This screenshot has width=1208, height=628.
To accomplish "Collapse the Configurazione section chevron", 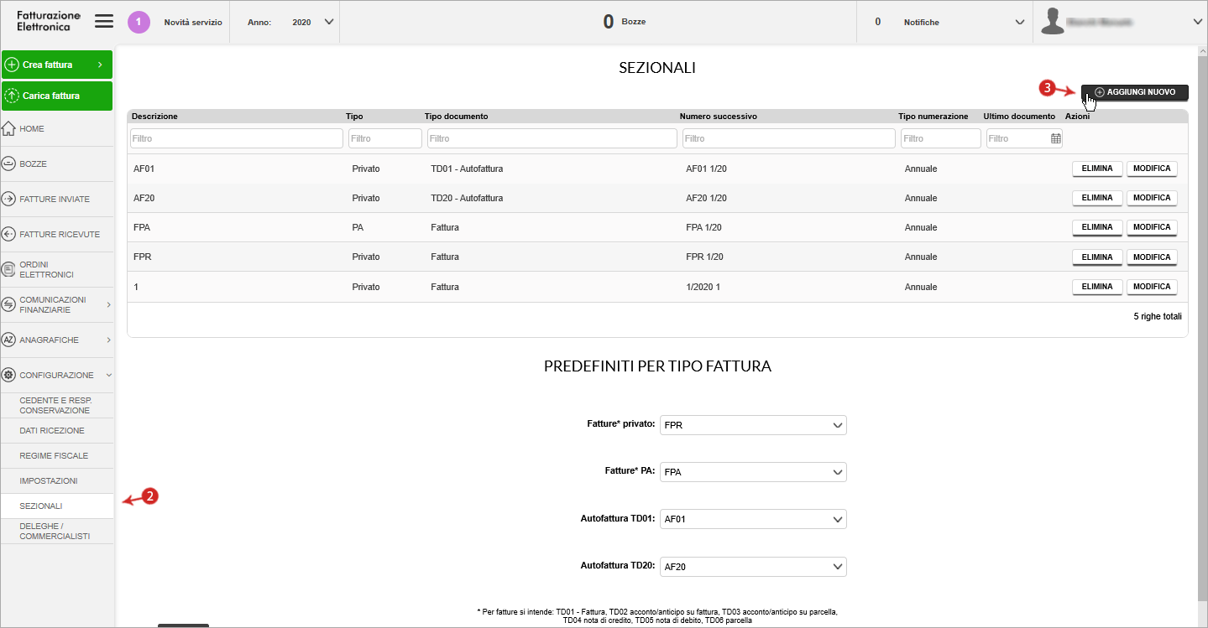I will 108,375.
